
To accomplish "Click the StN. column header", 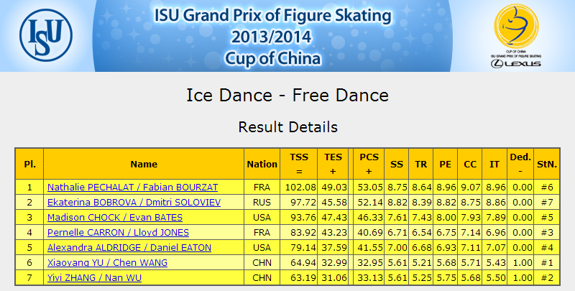I will pos(547,164).
